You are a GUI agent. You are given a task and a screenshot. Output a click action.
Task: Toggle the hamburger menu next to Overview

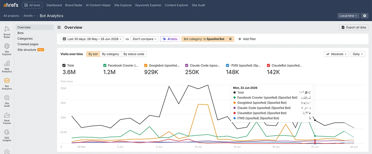pyautogui.click(x=59, y=27)
